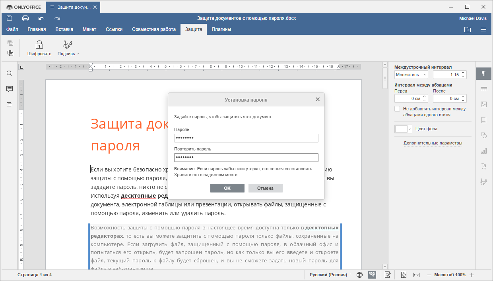Click the Michael Davis user name
This screenshot has width=493, height=281.
click(x=472, y=18)
